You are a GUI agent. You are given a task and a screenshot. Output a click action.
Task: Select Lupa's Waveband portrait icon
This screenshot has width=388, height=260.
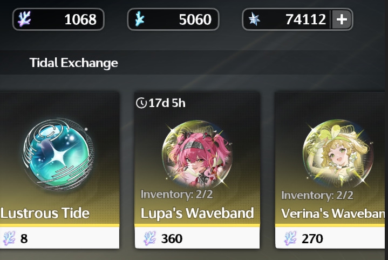tap(197, 154)
